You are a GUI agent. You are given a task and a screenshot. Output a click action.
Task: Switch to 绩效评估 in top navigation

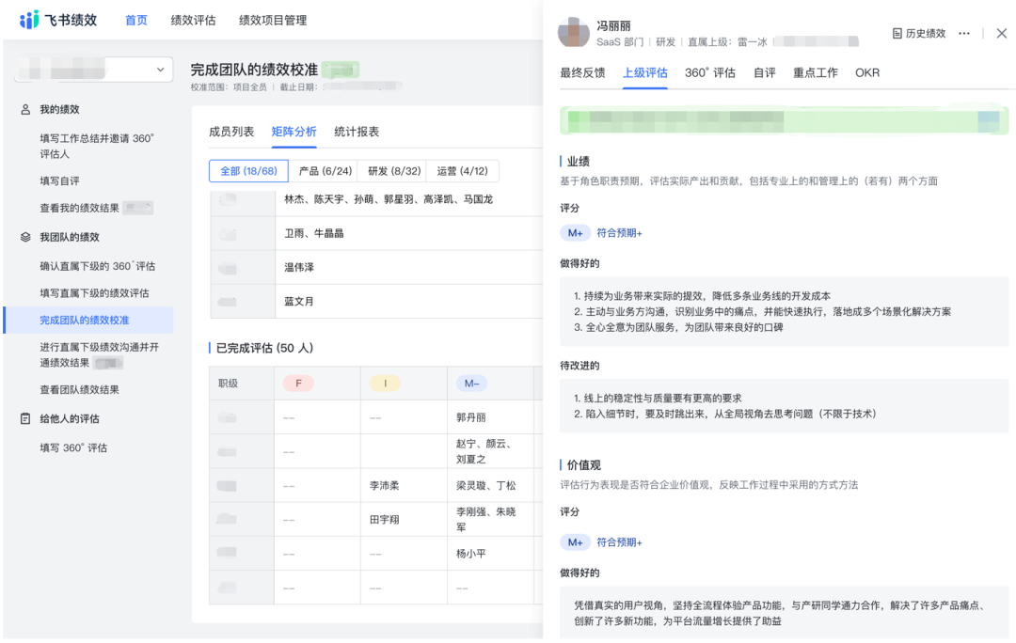[193, 19]
